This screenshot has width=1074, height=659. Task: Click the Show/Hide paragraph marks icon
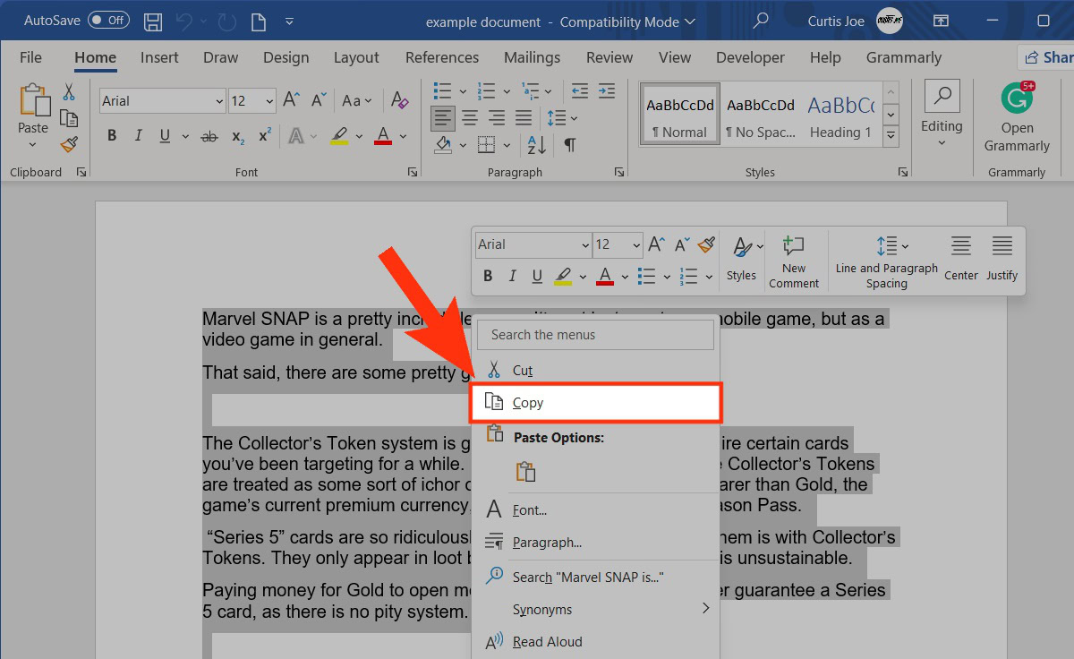[x=569, y=144]
